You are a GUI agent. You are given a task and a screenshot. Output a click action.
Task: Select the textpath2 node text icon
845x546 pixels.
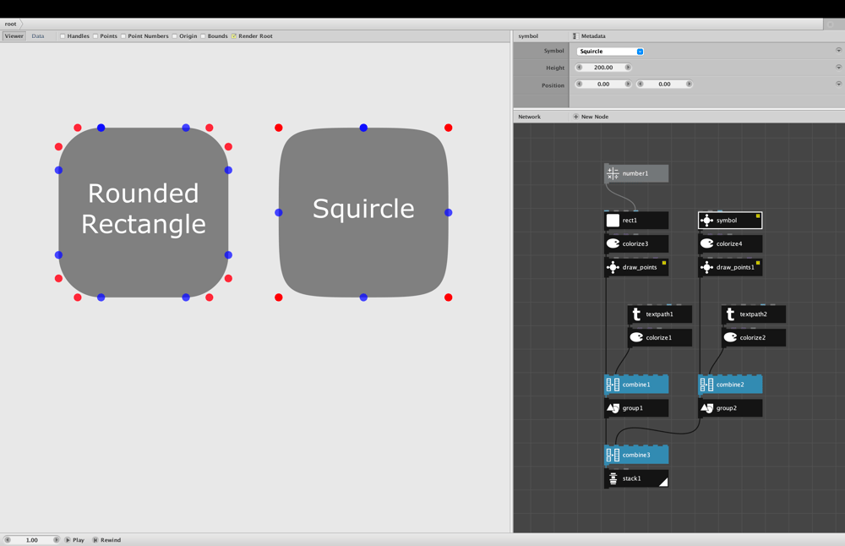click(730, 314)
